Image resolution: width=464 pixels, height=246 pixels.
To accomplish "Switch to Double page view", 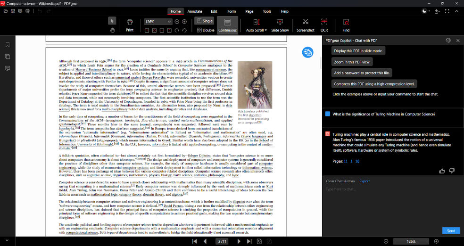I will (x=206, y=30).
